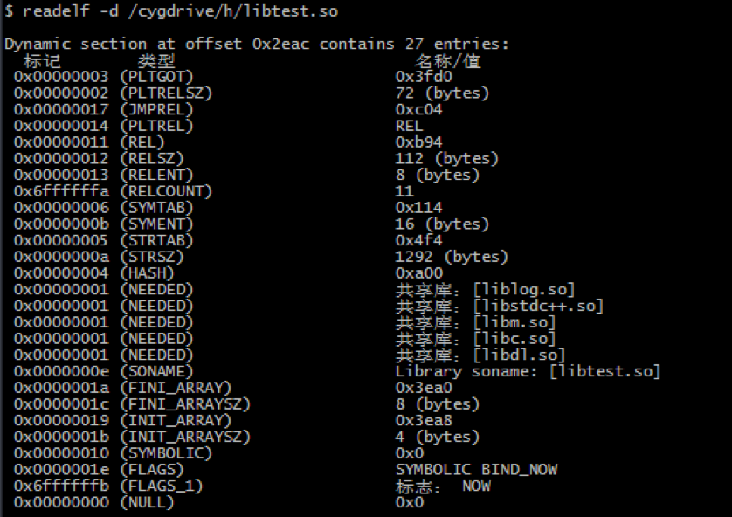This screenshot has width=732, height=517.
Task: Click the RELCOUNT type label
Action: 166,191
